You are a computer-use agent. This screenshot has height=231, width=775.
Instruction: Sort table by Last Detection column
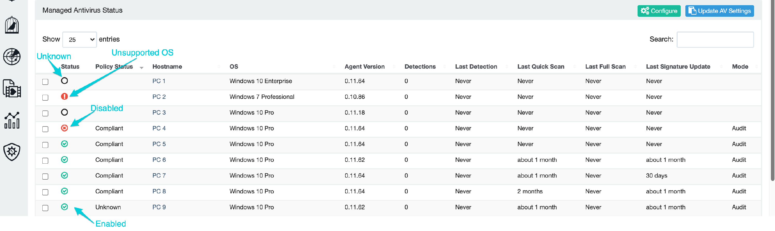tap(476, 67)
